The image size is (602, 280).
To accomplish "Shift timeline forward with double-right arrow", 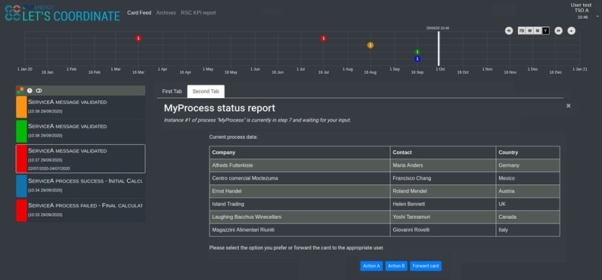I will [x=559, y=31].
